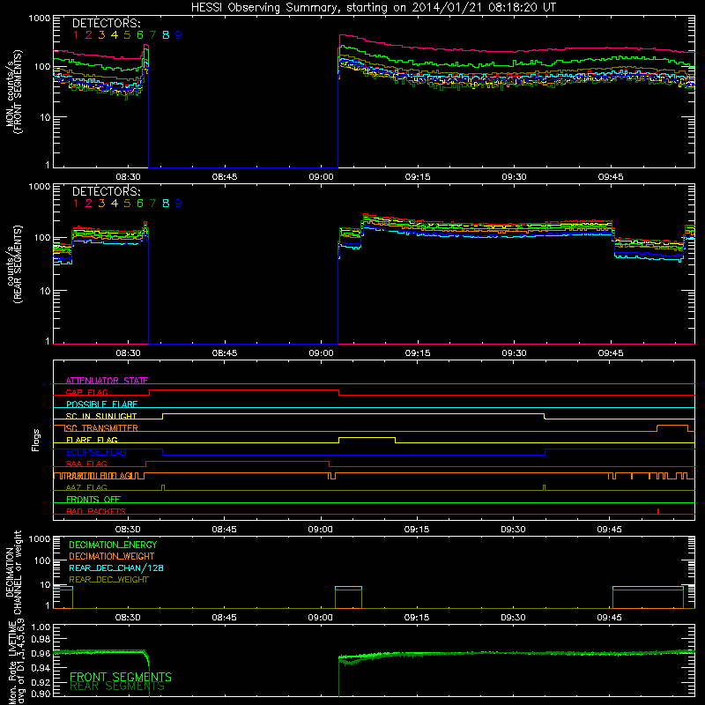The height and width of the screenshot is (705, 705).
Task: Click the REAR_DEC_CHAN/128 legend entry
Action: point(116,568)
